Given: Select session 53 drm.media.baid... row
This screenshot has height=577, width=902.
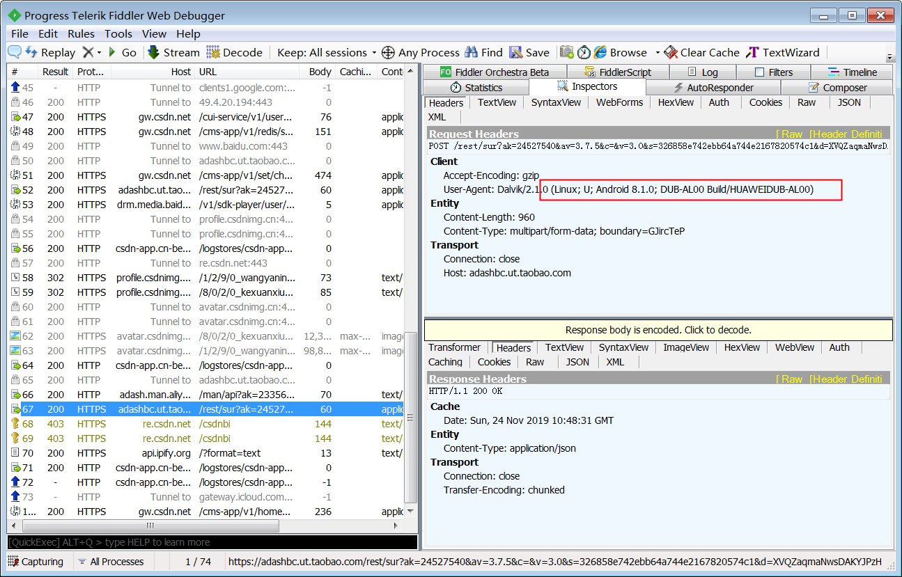Looking at the screenshot, I should (205, 205).
